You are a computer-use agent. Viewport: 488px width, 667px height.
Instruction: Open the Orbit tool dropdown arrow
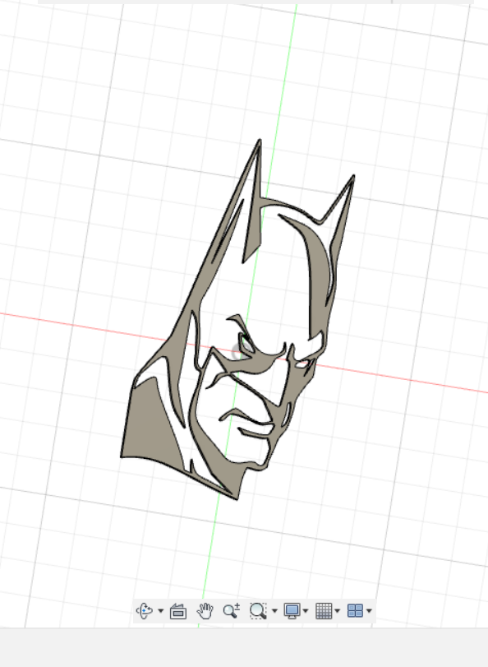(x=161, y=611)
